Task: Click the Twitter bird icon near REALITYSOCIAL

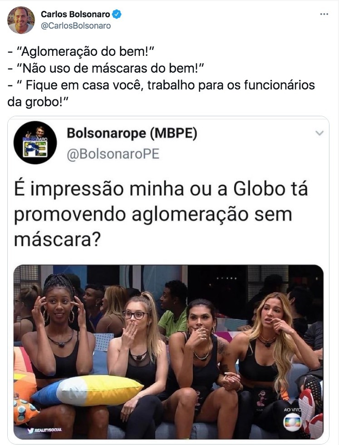Action: click(31, 430)
